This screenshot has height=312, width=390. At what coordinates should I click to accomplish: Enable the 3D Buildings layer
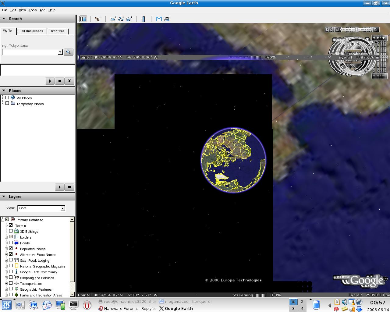tap(11, 231)
